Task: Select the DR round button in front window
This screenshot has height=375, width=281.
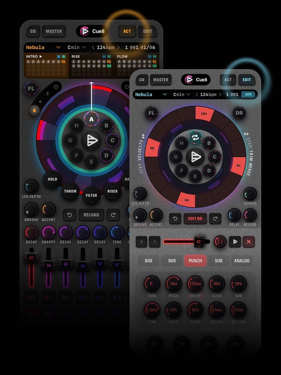Action: pyautogui.click(x=239, y=113)
